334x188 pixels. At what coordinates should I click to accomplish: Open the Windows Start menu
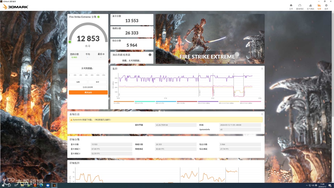point(3,186)
